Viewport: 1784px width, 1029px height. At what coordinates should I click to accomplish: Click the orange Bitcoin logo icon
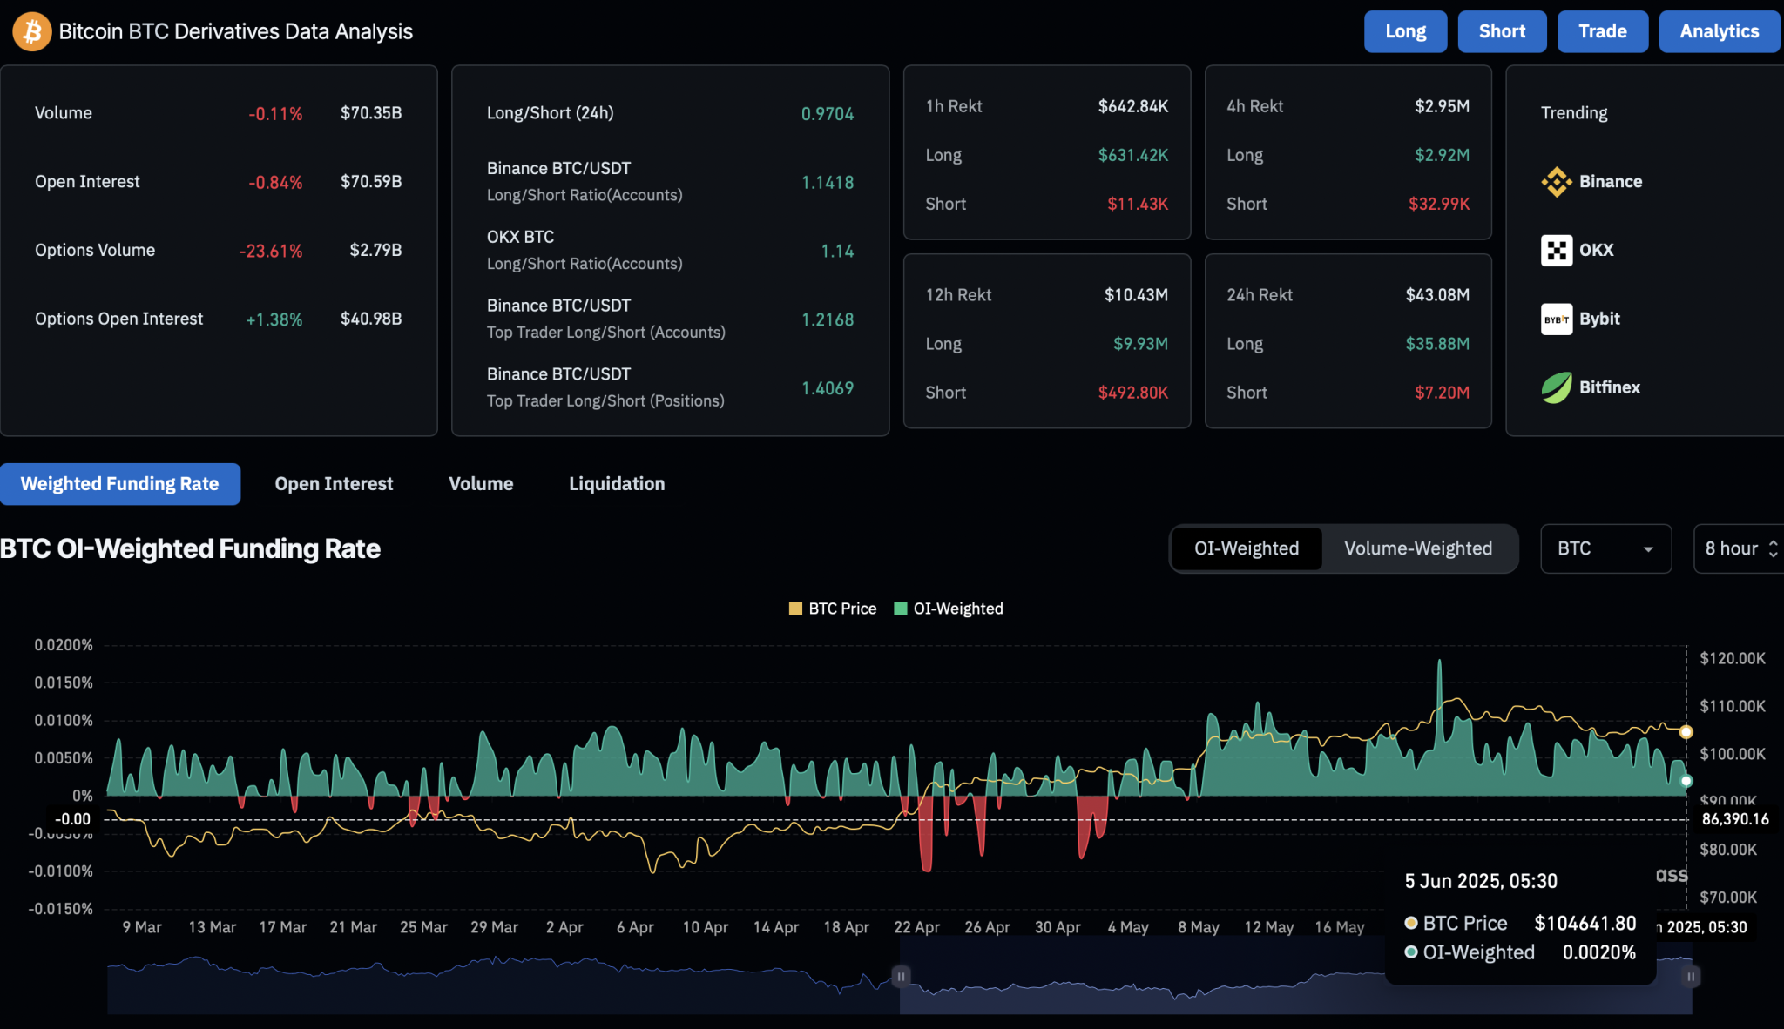(x=31, y=32)
